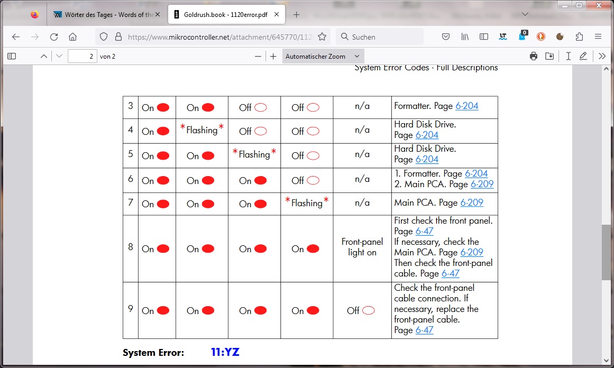The image size is (614, 368).
Task: Click the 'System Error:' label
Action: (x=153, y=353)
